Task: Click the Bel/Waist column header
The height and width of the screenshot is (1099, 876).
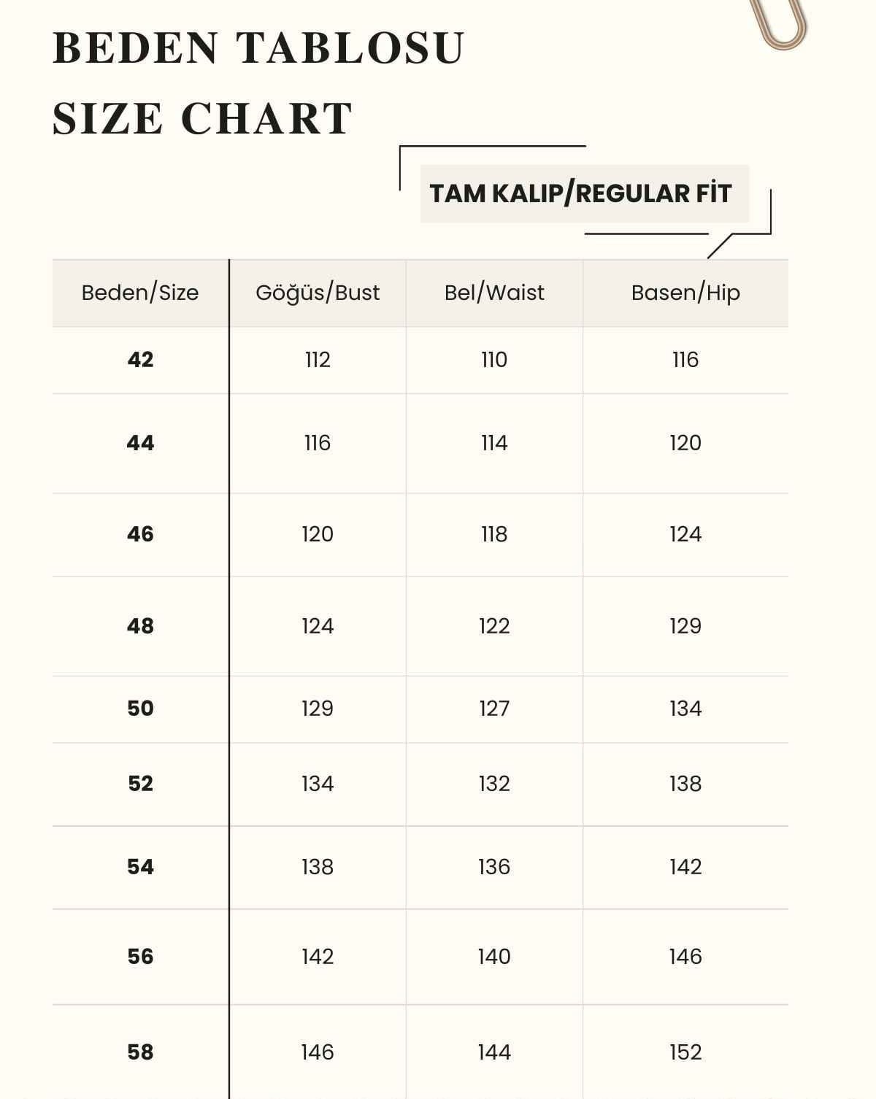Action: point(494,293)
